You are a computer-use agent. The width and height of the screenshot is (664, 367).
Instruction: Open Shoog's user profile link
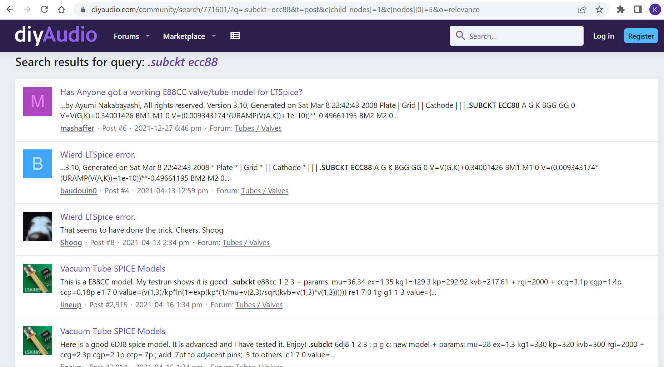[71, 243]
